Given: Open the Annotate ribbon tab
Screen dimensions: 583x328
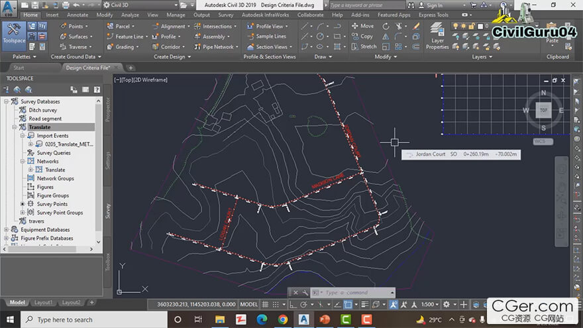Looking at the screenshot, I should pyautogui.click(x=78, y=15).
